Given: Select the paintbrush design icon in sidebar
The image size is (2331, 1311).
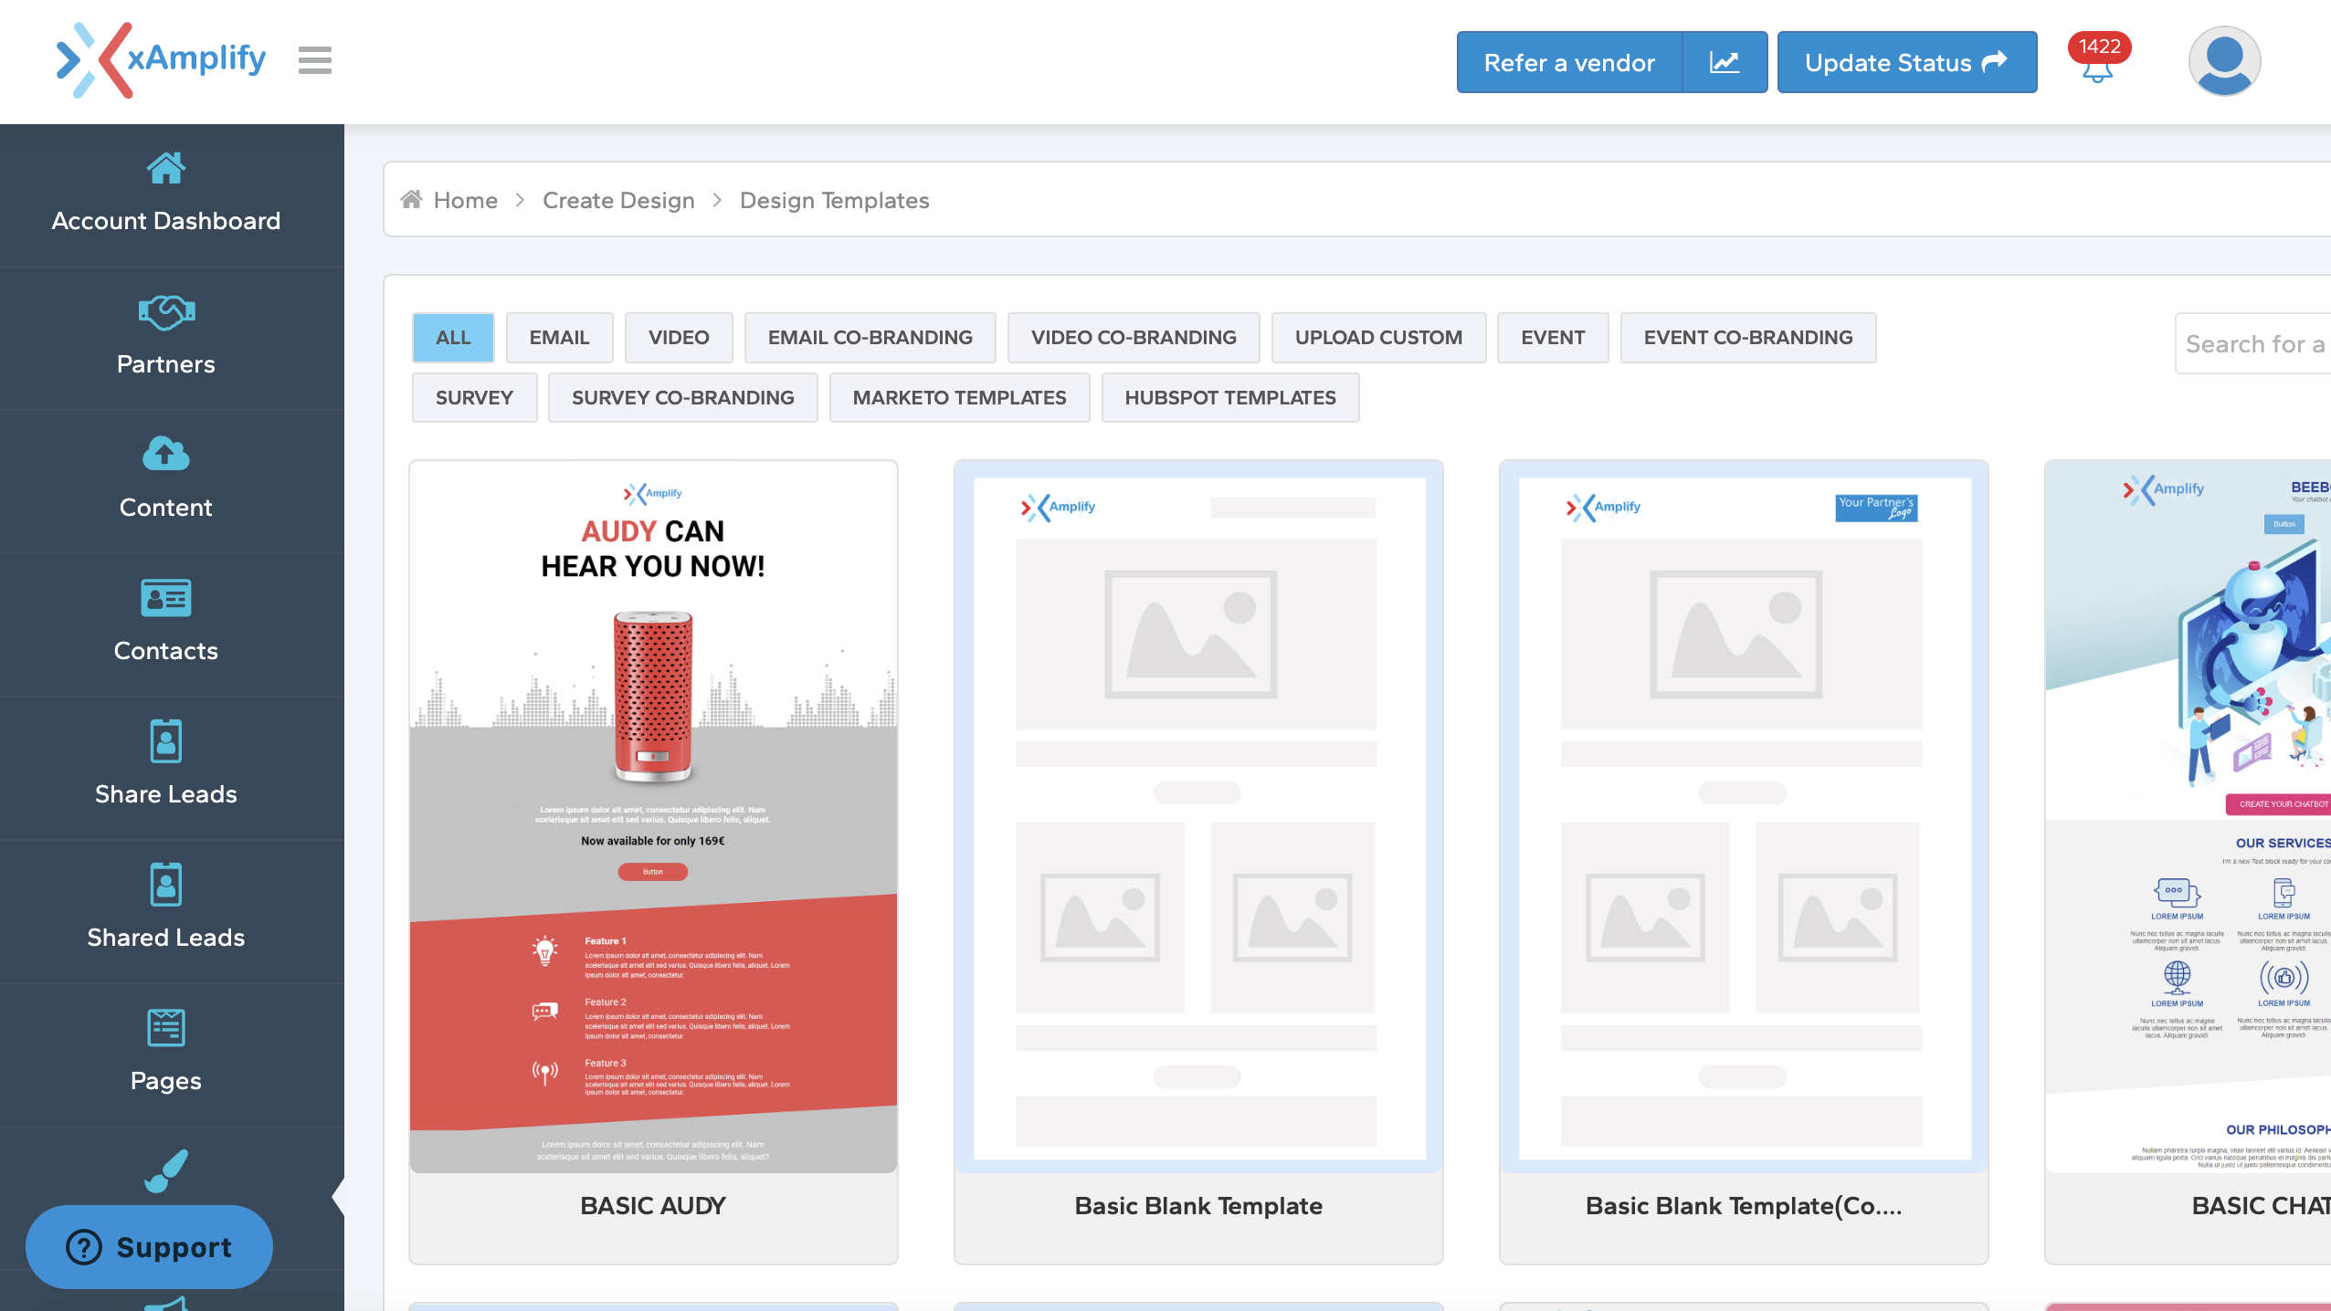Looking at the screenshot, I should click(x=165, y=1170).
